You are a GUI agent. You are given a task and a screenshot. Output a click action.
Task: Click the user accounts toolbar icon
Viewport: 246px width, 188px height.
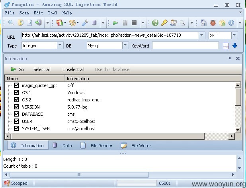174,23
